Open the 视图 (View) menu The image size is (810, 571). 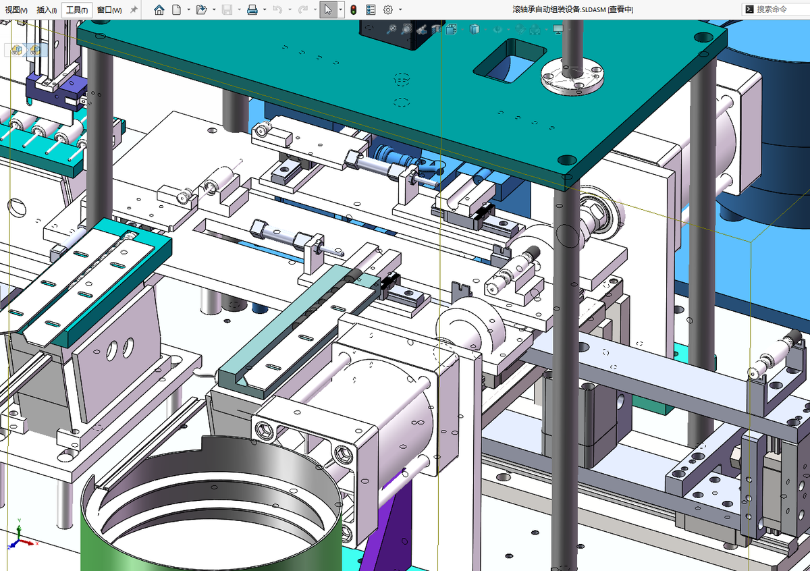[x=17, y=10]
